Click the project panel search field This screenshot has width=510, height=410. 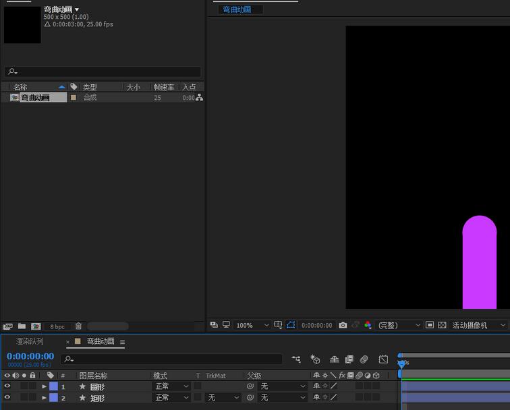103,71
